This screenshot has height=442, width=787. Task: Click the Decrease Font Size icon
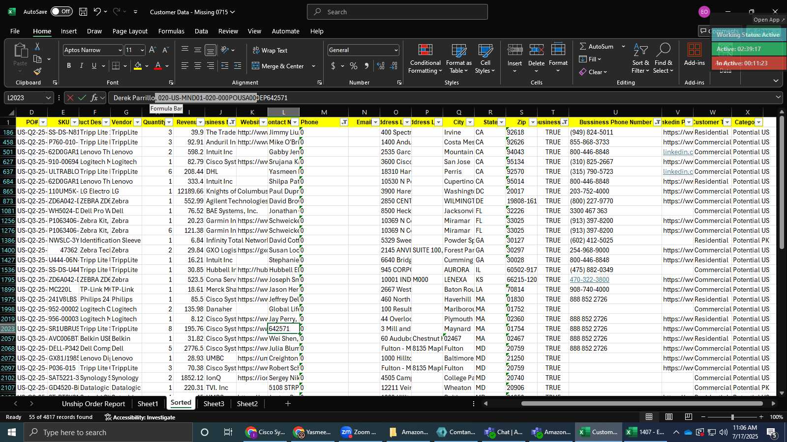[x=165, y=50]
